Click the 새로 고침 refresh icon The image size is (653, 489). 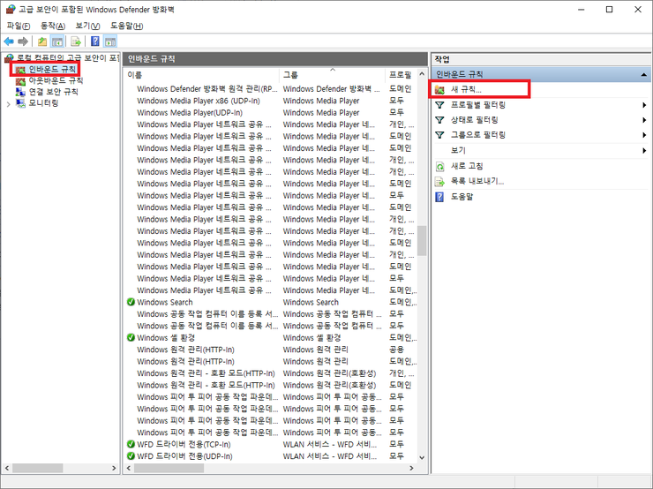pos(440,166)
